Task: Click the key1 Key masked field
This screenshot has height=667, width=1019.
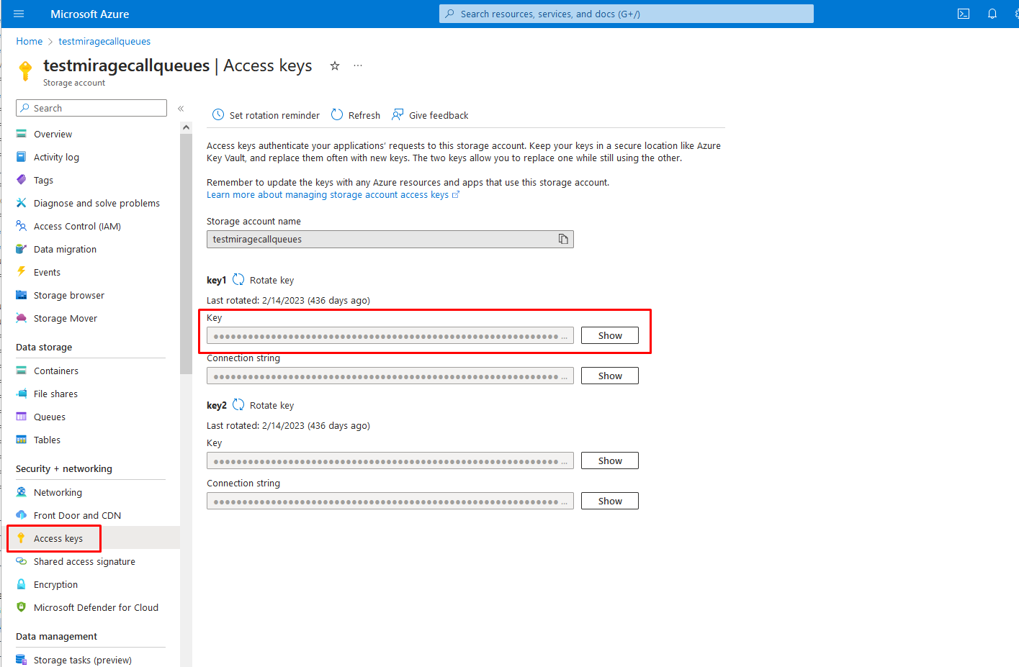Action: click(x=390, y=335)
